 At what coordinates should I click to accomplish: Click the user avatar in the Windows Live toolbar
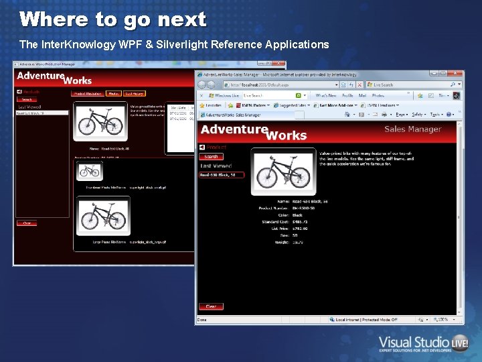457,96
